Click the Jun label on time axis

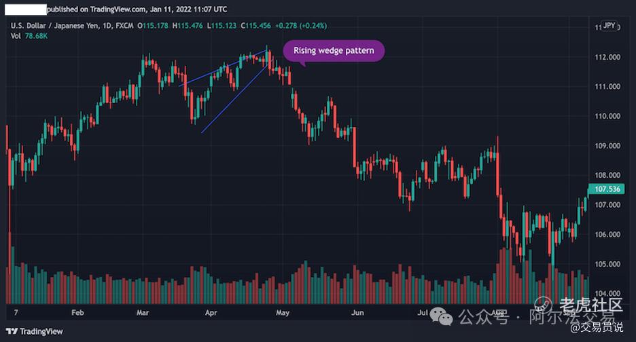click(357, 312)
